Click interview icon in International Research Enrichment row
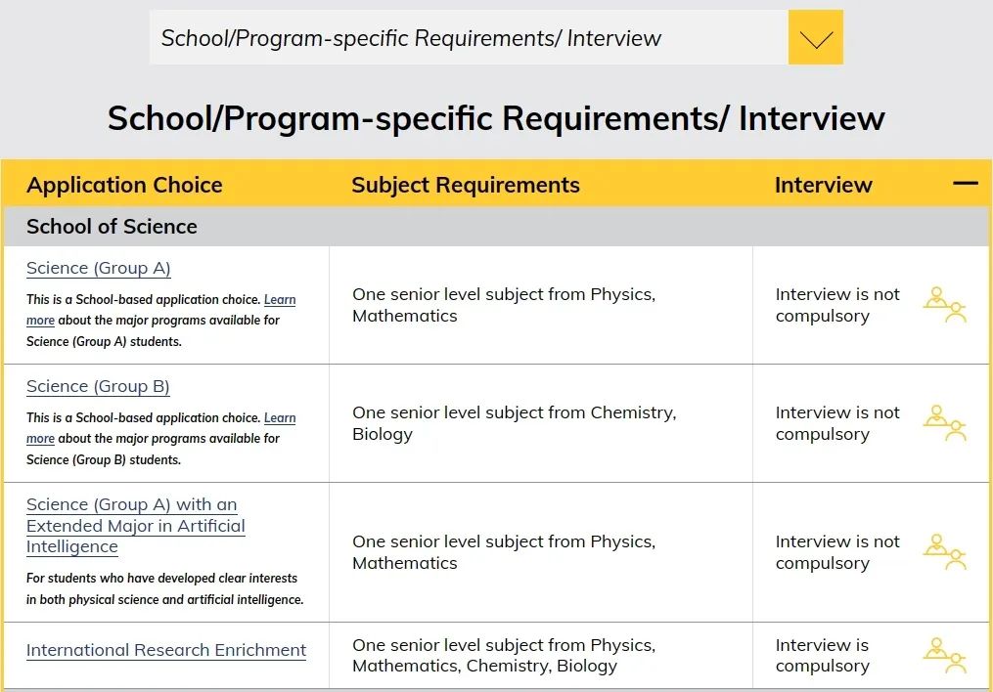Image resolution: width=993 pixels, height=692 pixels. [944, 655]
